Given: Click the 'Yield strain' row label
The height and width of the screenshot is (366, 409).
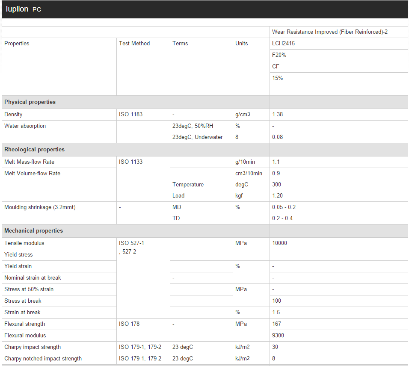Looking at the screenshot, I should (18, 266).
